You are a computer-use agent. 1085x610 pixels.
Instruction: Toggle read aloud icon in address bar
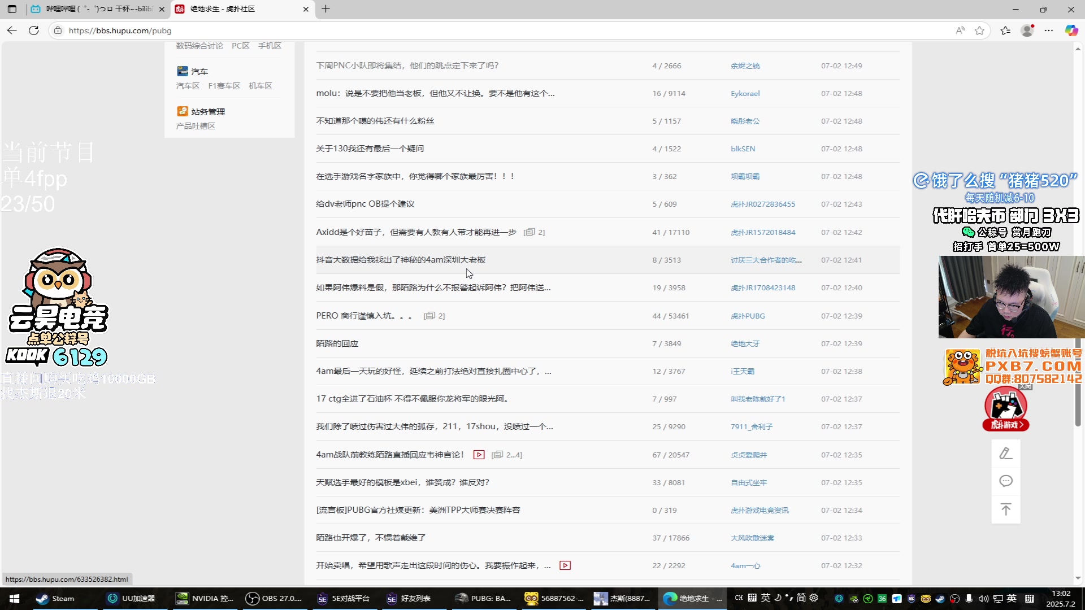[x=960, y=30]
